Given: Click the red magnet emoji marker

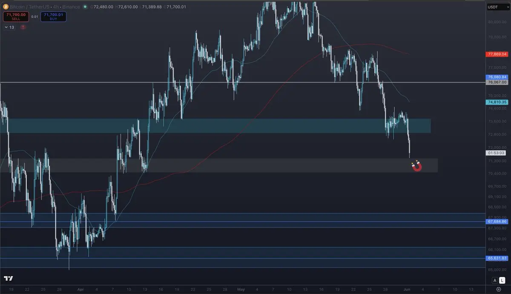Looking at the screenshot, I should tap(417, 166).
